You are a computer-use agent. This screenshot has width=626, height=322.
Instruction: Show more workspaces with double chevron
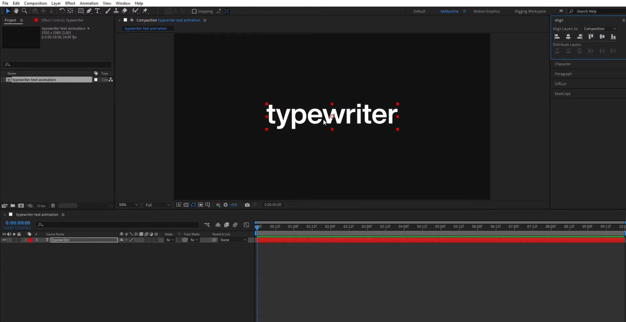561,11
